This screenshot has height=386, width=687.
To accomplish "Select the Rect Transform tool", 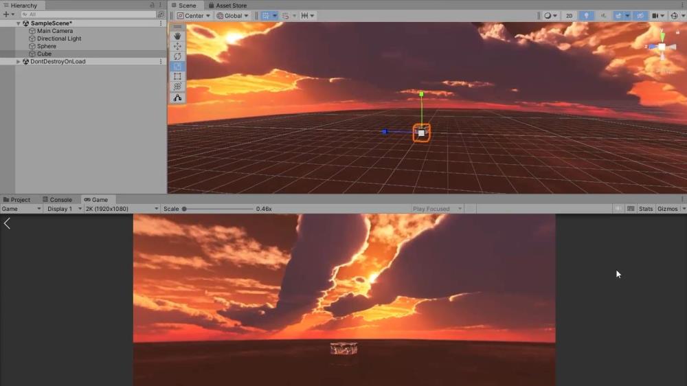I will (x=177, y=77).
